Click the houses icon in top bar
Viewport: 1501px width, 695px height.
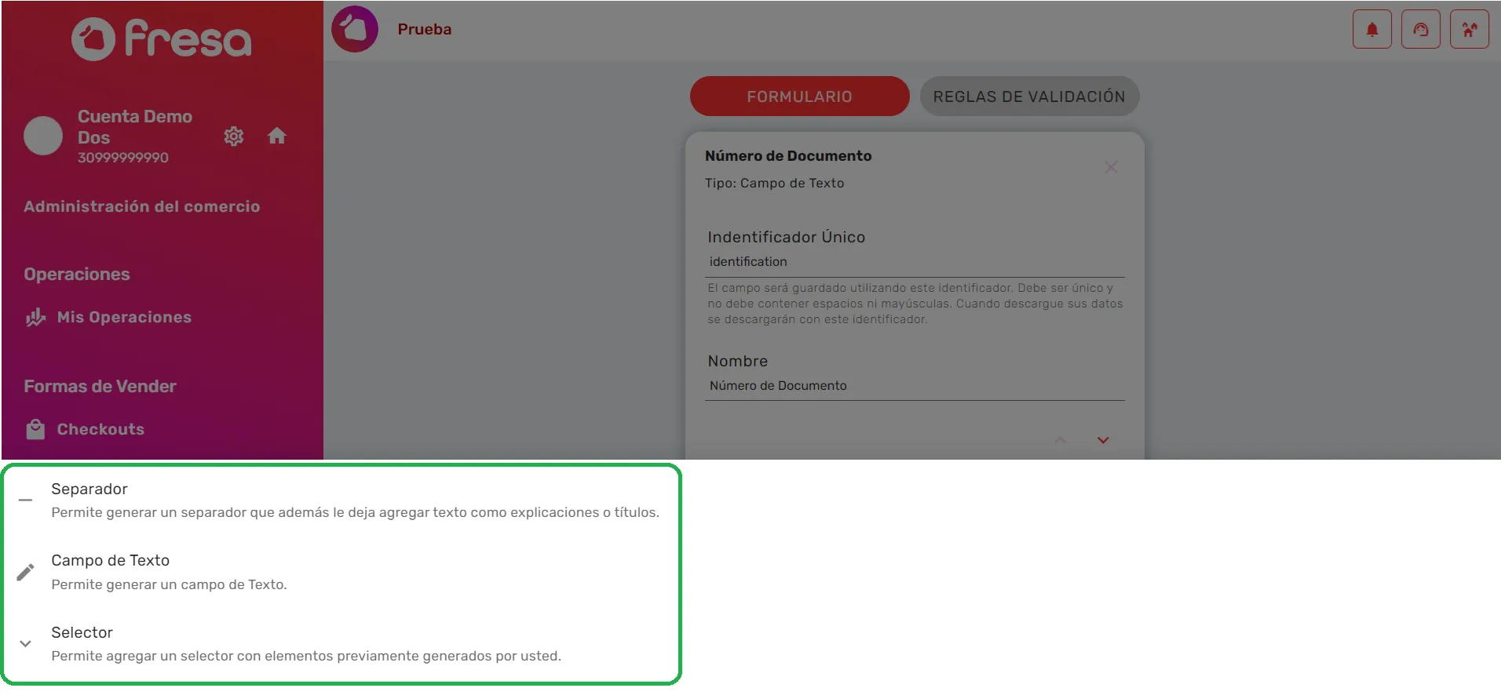[1470, 29]
